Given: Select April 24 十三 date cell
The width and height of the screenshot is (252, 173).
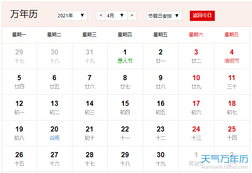Looking at the screenshot, I should pyautogui.click(x=196, y=133).
